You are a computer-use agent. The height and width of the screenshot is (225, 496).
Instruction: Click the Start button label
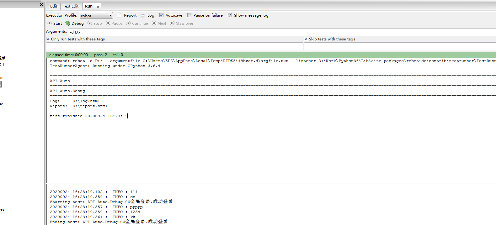(x=57, y=23)
